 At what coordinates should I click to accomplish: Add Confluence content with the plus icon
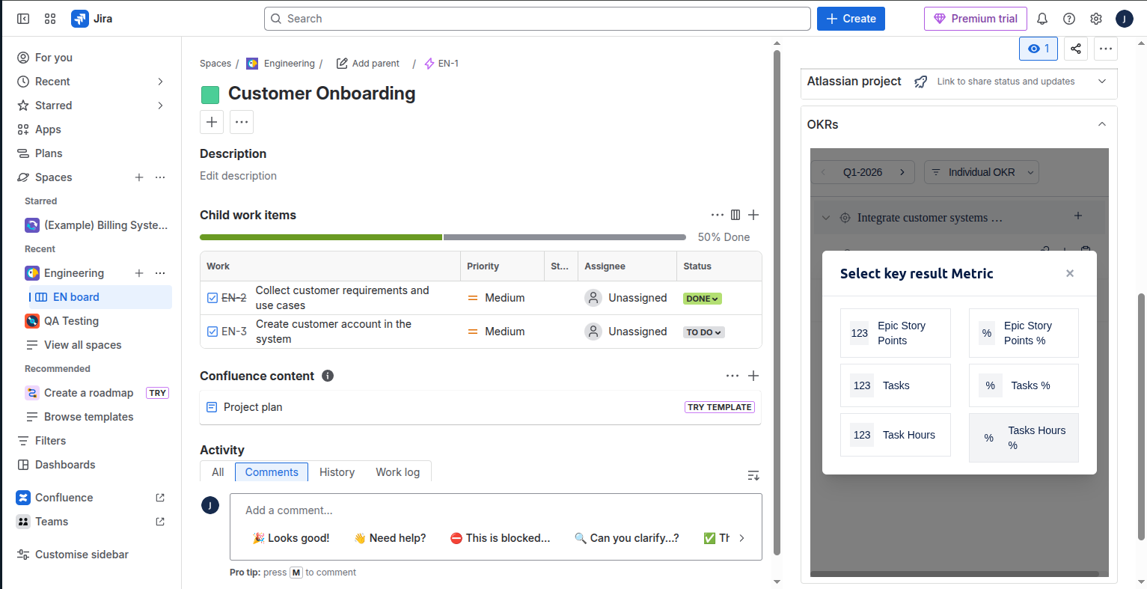pos(753,376)
